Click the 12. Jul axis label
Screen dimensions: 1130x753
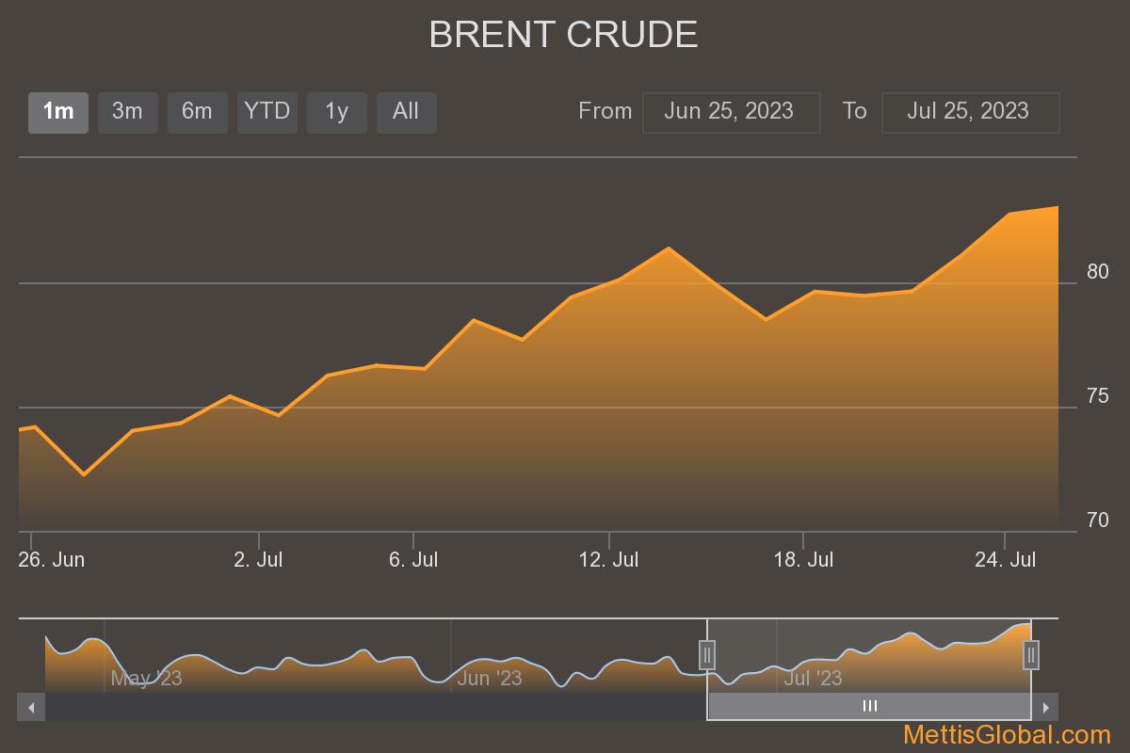[x=608, y=560]
